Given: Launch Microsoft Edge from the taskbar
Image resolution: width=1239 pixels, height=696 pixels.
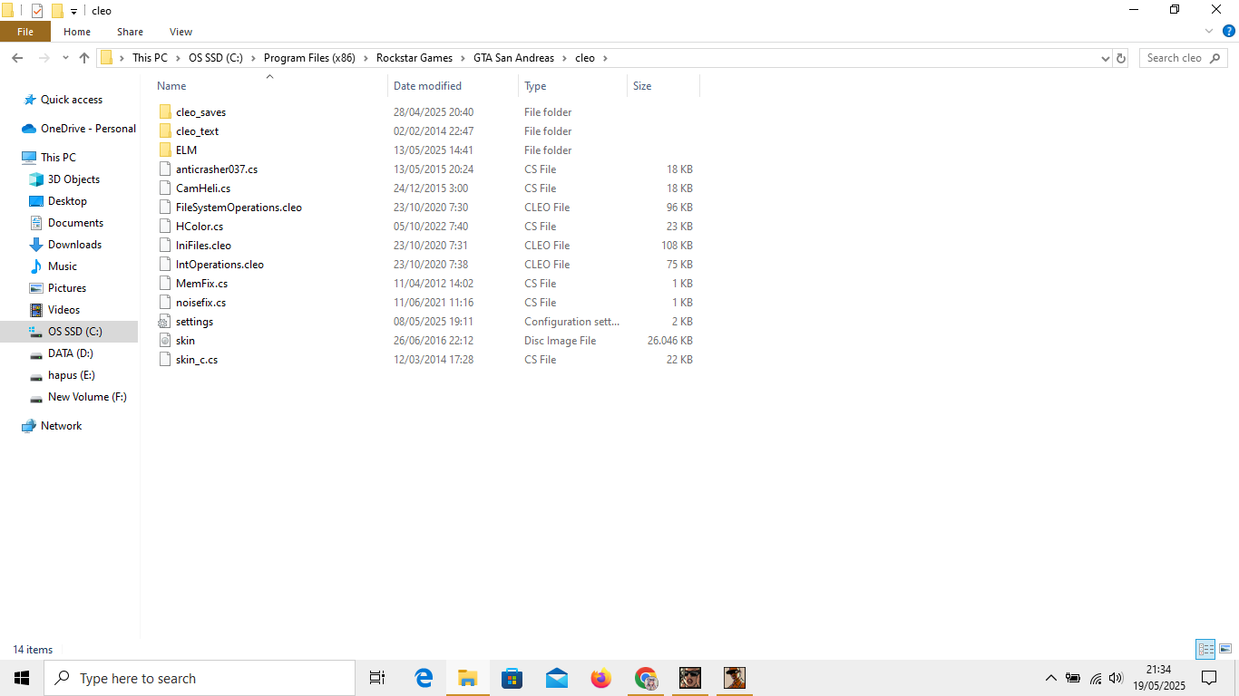Looking at the screenshot, I should 424,678.
